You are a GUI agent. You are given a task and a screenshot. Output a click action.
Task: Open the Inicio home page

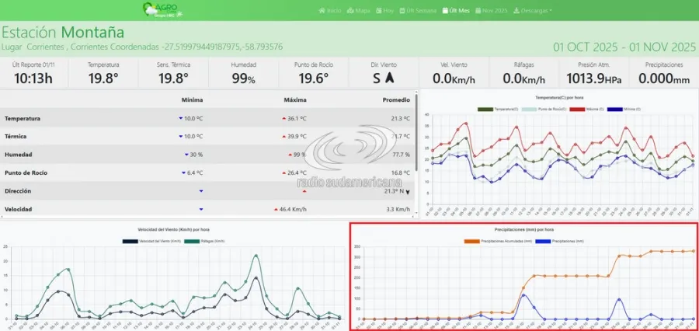click(x=330, y=11)
